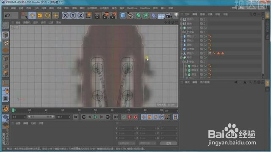Toggle Parameter P keyframe recording button
Screen dimensions: 271x152
161,117
